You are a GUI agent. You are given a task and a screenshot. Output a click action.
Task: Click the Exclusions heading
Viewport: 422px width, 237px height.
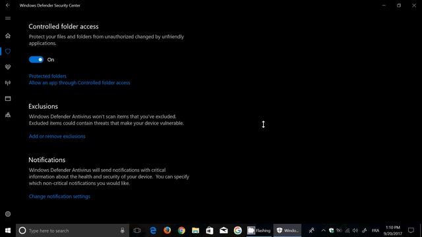[x=43, y=107]
